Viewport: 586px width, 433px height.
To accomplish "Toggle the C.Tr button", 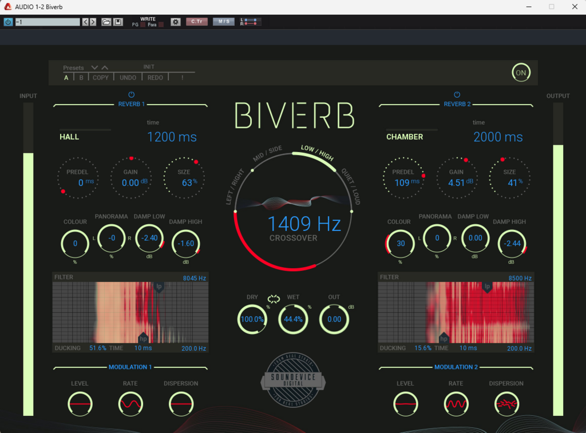I will tap(197, 22).
